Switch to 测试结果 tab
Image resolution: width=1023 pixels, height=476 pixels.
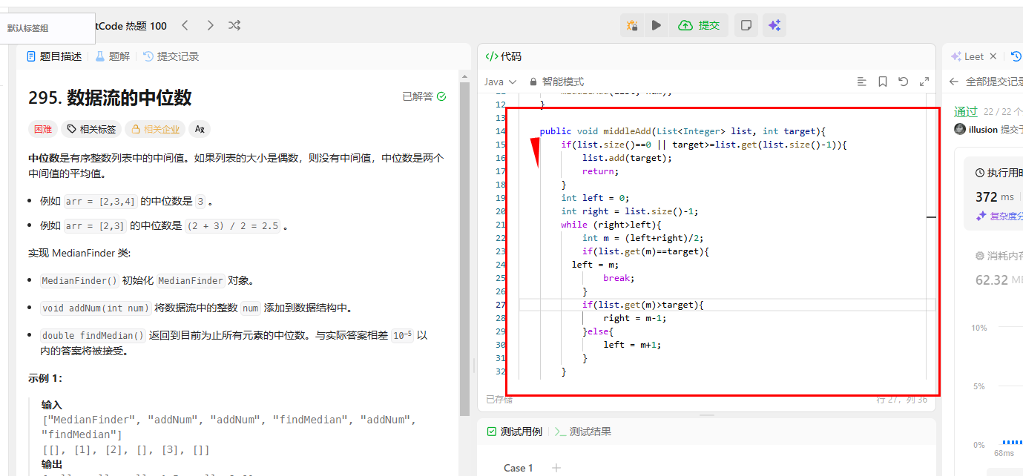[583, 432]
